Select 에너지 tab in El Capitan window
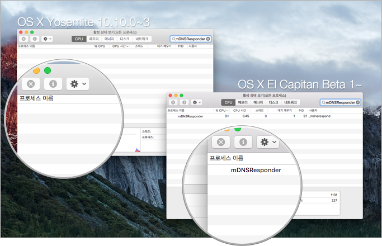 coord(258,102)
